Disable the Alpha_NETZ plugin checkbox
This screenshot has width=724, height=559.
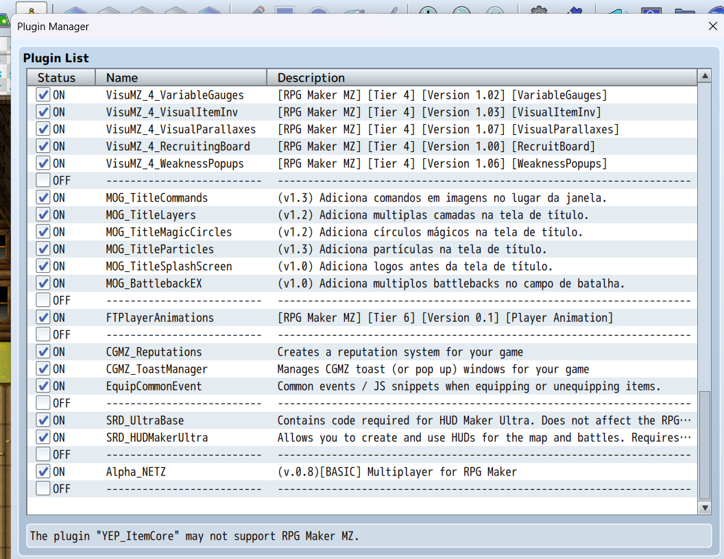43,472
